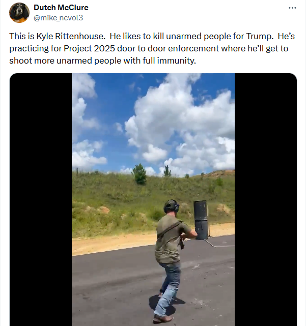
Task: Open the Dutch McClure display name
Action: coord(61,8)
